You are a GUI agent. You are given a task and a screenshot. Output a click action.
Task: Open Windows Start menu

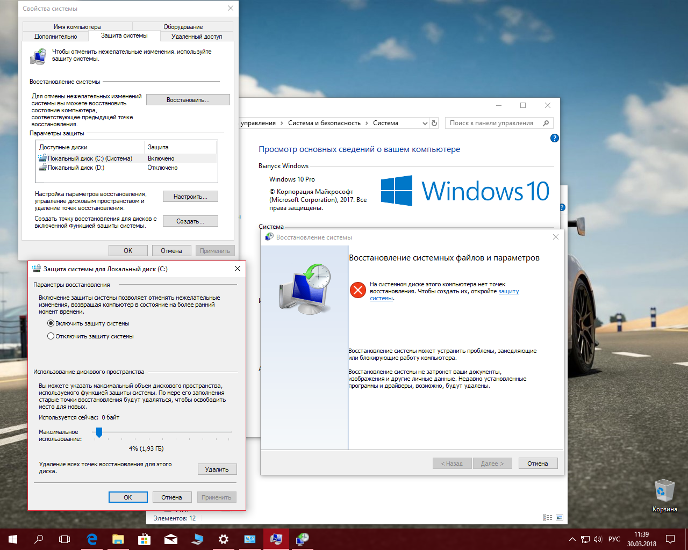[x=13, y=539]
